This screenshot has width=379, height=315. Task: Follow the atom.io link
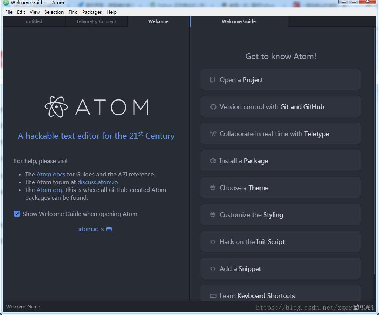pos(88,229)
